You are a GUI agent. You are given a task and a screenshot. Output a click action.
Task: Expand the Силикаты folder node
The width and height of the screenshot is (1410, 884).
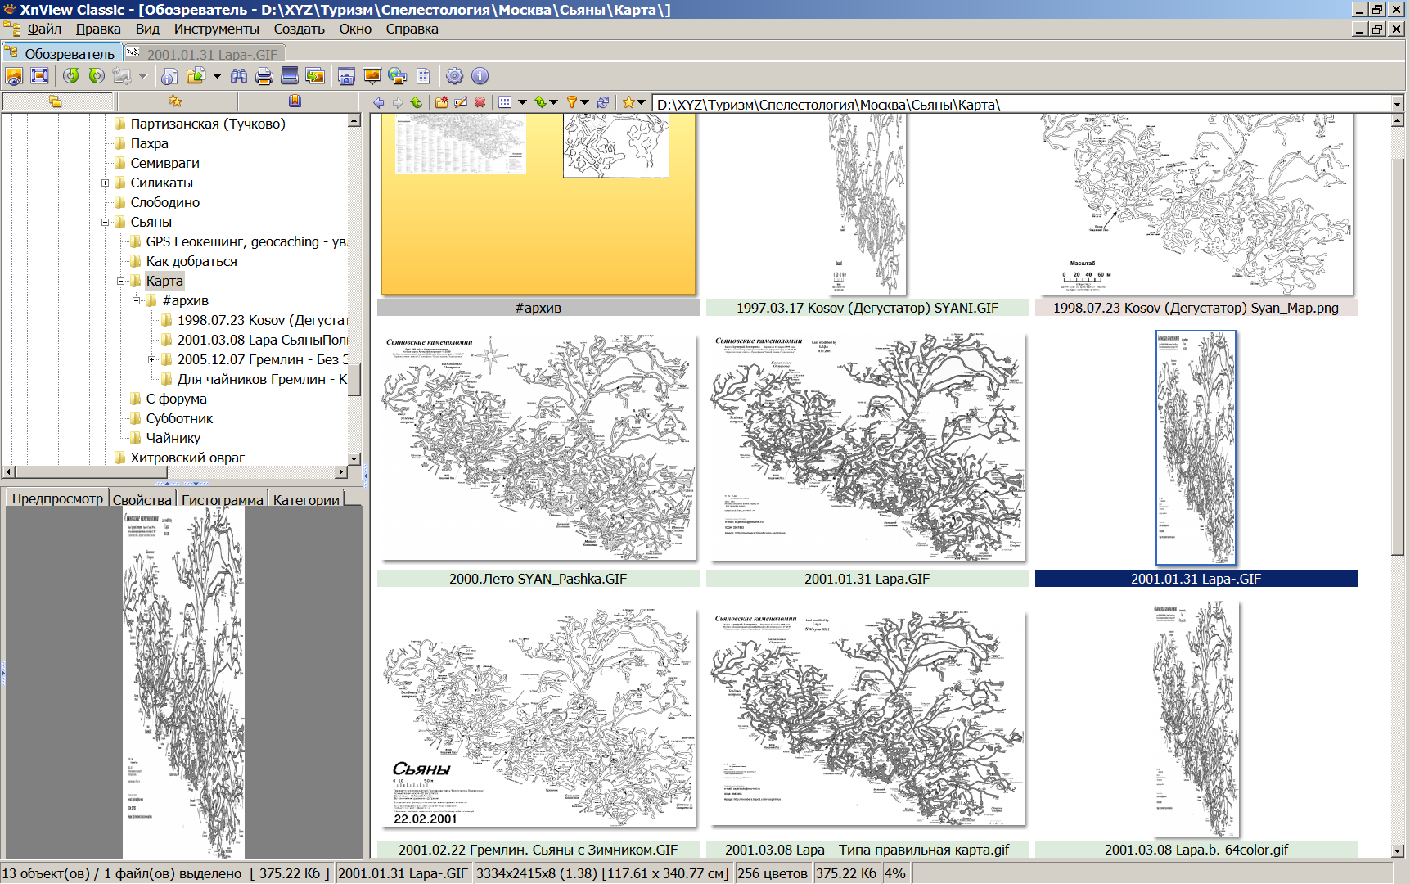pos(105,183)
